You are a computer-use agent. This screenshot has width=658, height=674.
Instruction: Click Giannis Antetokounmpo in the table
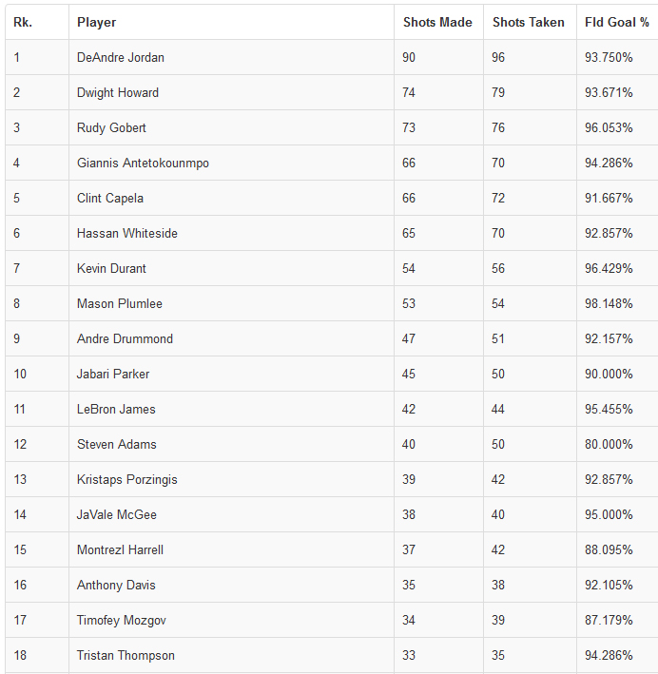pyautogui.click(x=143, y=163)
